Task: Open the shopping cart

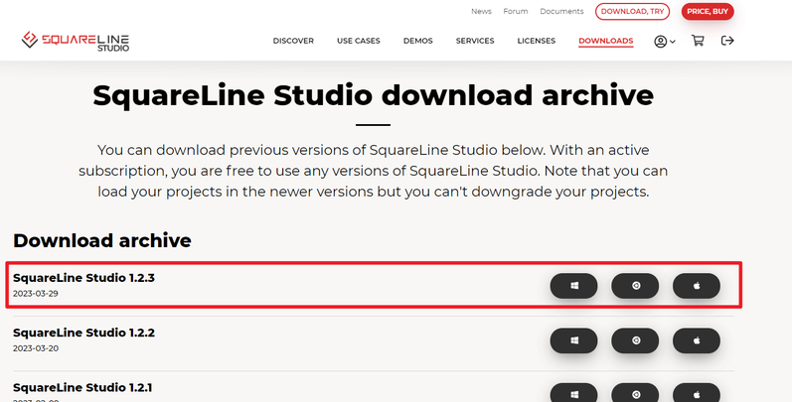Action: click(698, 41)
